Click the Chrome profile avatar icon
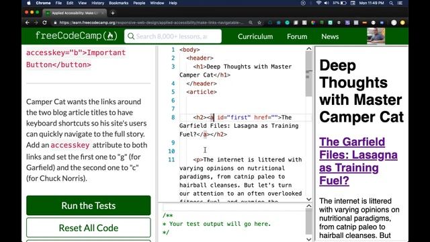Viewport: 430px width, 242px height. click(394, 23)
